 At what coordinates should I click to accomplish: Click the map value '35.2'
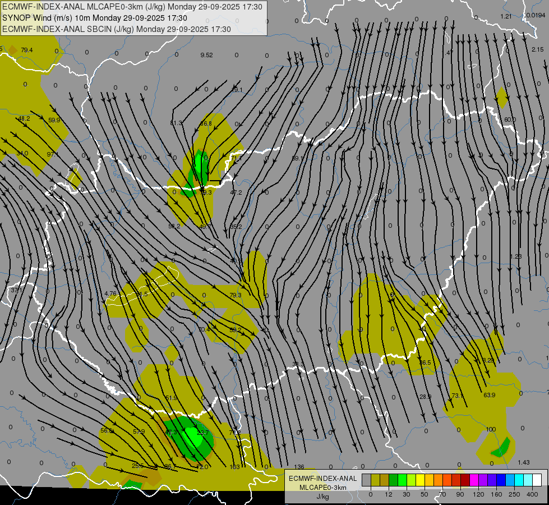[236, 227]
